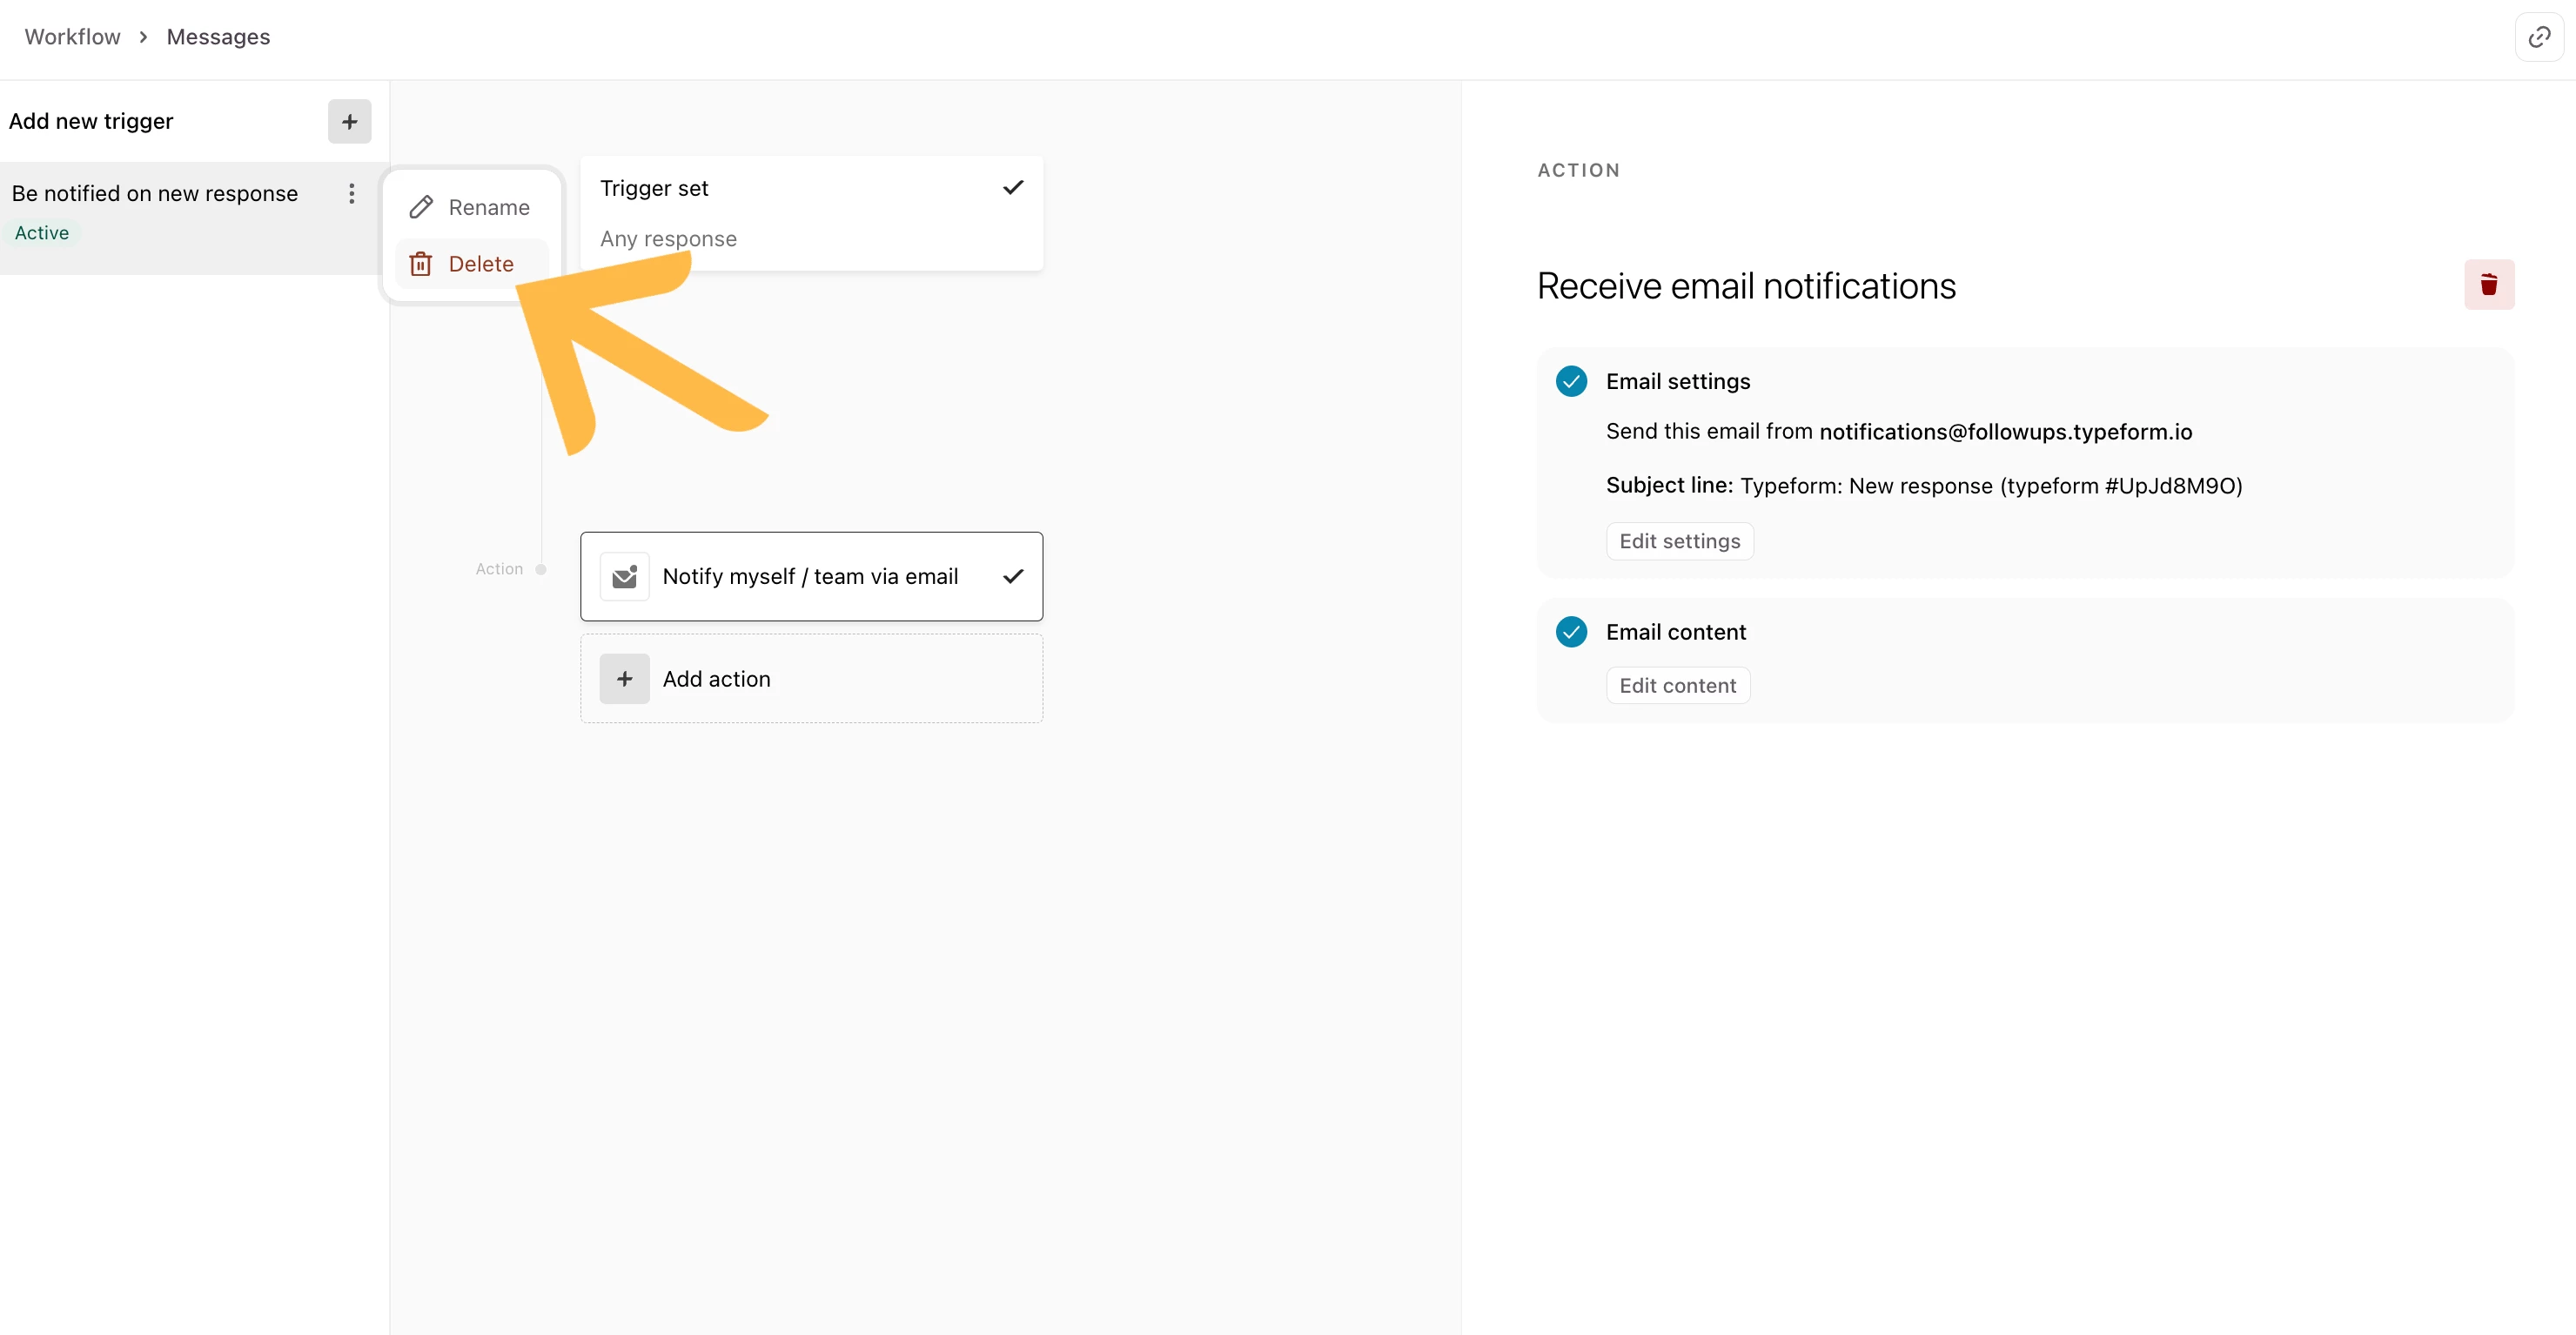Image resolution: width=2576 pixels, height=1335 pixels.
Task: Click the red trash icon to delete the action
Action: (2488, 285)
